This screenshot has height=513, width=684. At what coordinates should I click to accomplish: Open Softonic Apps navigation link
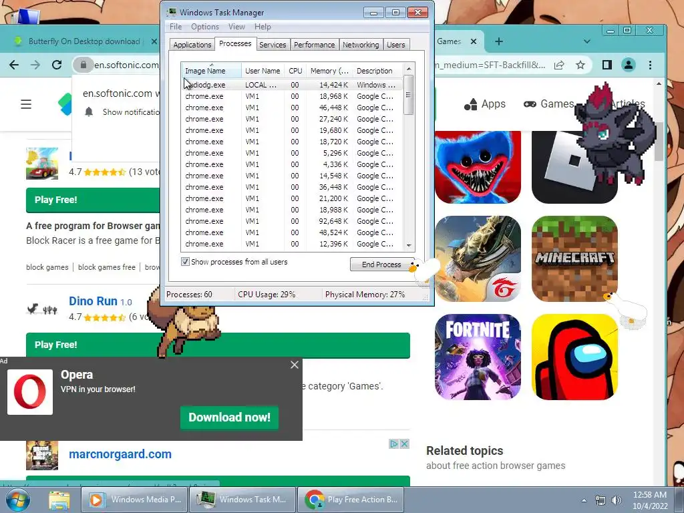[x=485, y=104]
